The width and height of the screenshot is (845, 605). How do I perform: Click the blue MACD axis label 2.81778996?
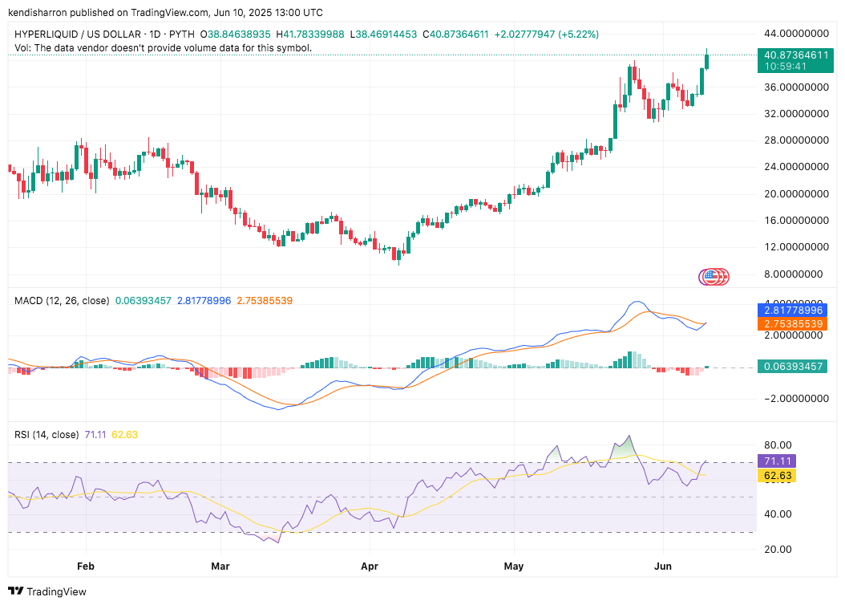792,310
